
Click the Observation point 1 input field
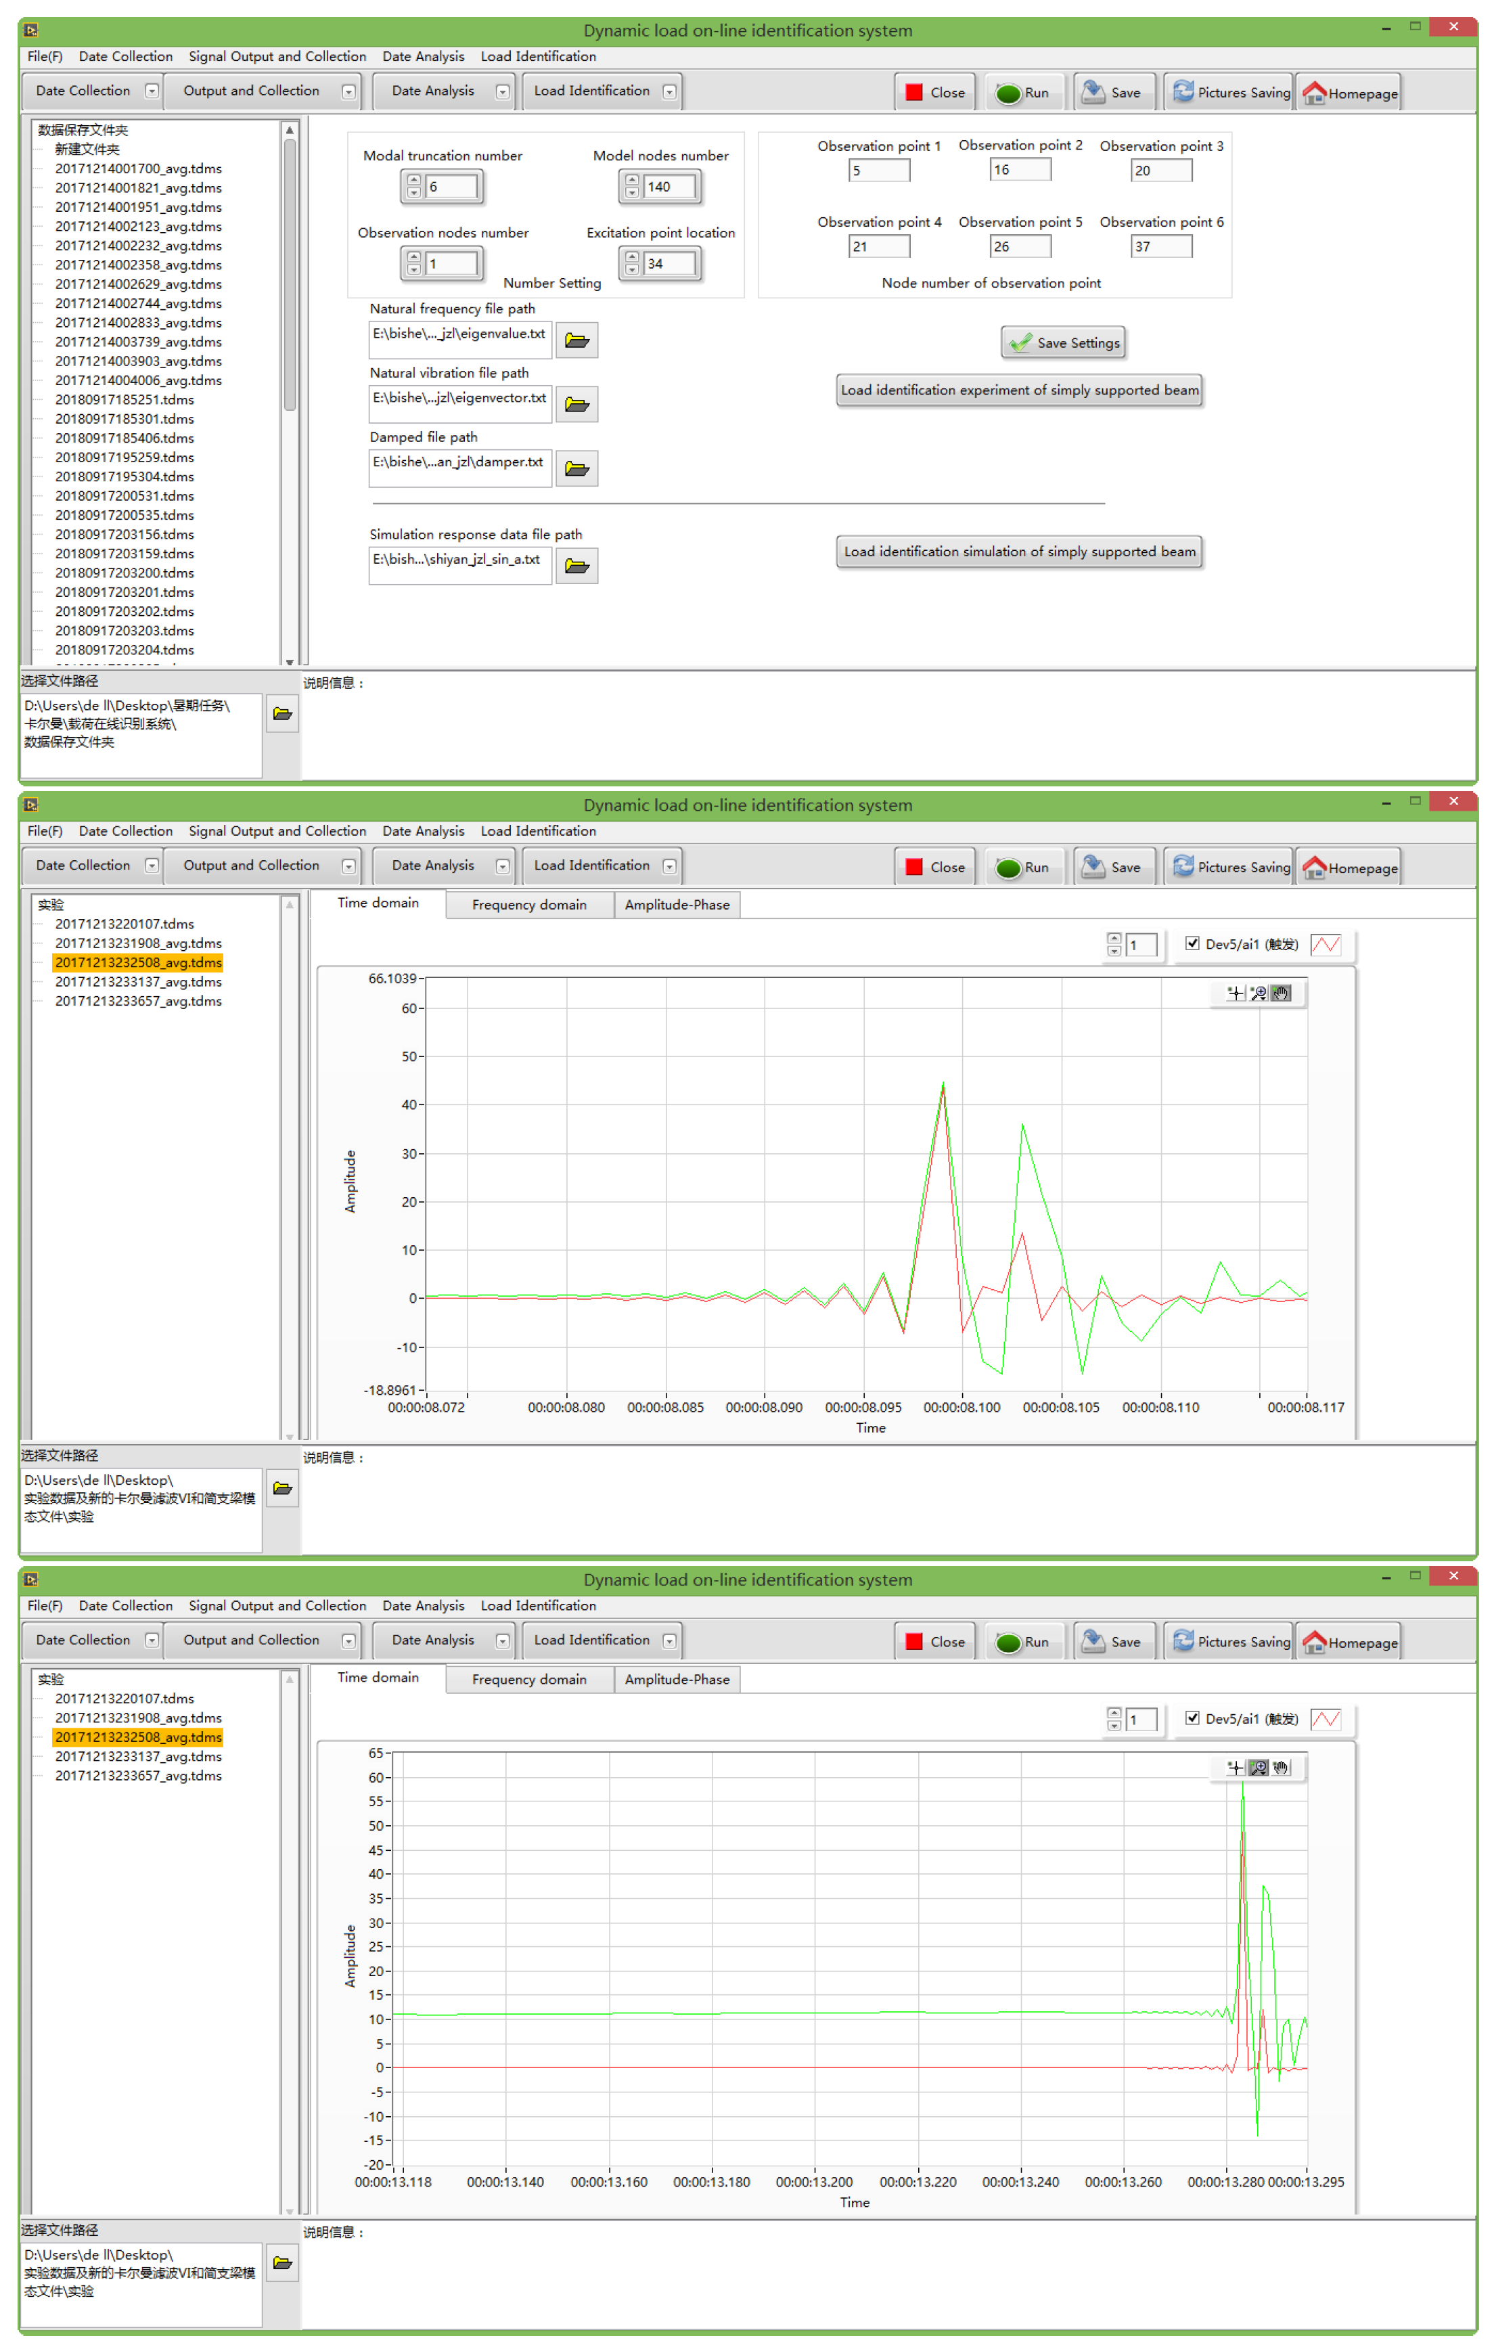pos(879,170)
